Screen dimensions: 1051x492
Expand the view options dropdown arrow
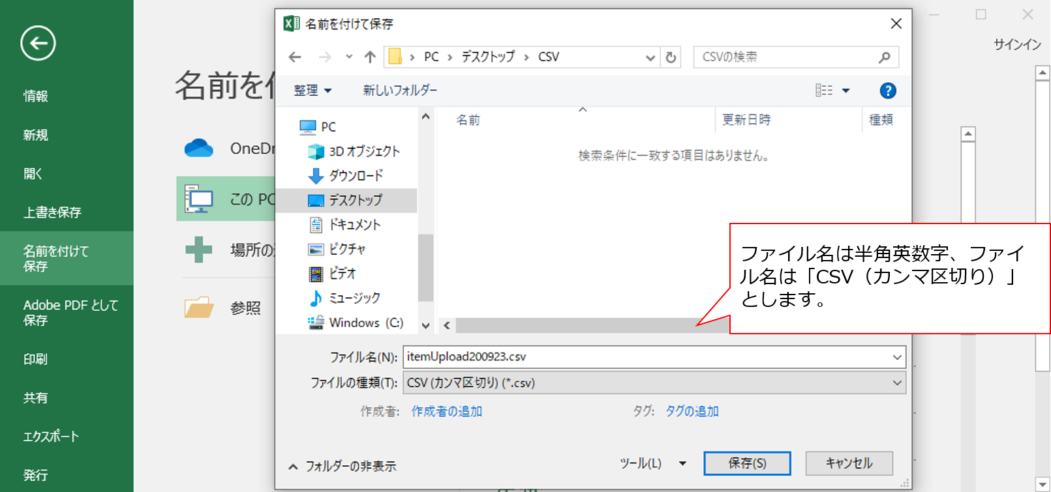[845, 91]
